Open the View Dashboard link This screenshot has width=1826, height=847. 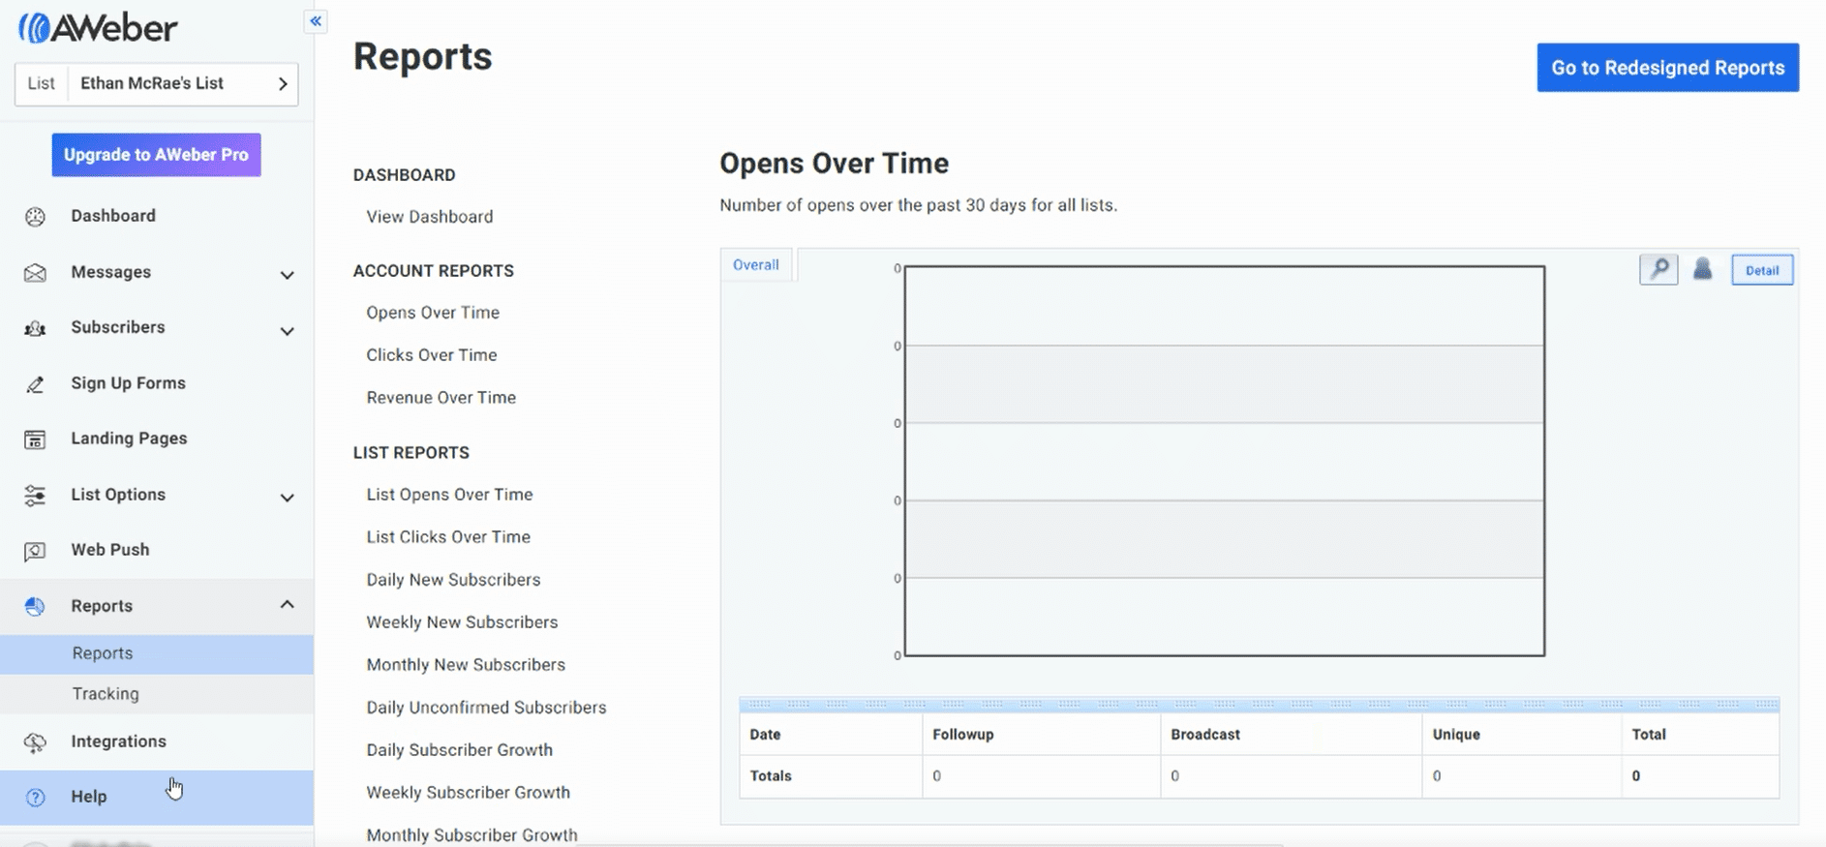[430, 217]
